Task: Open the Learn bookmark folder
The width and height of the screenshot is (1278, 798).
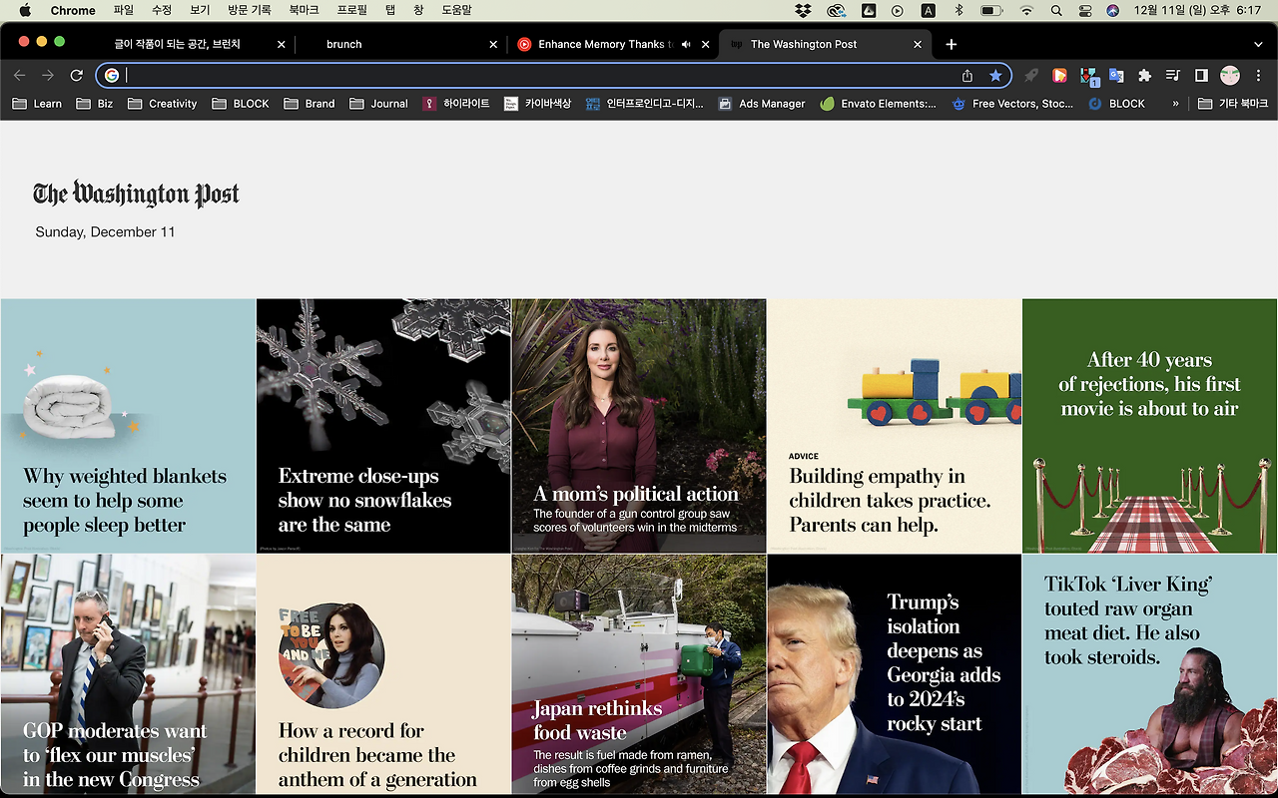Action: [36, 104]
